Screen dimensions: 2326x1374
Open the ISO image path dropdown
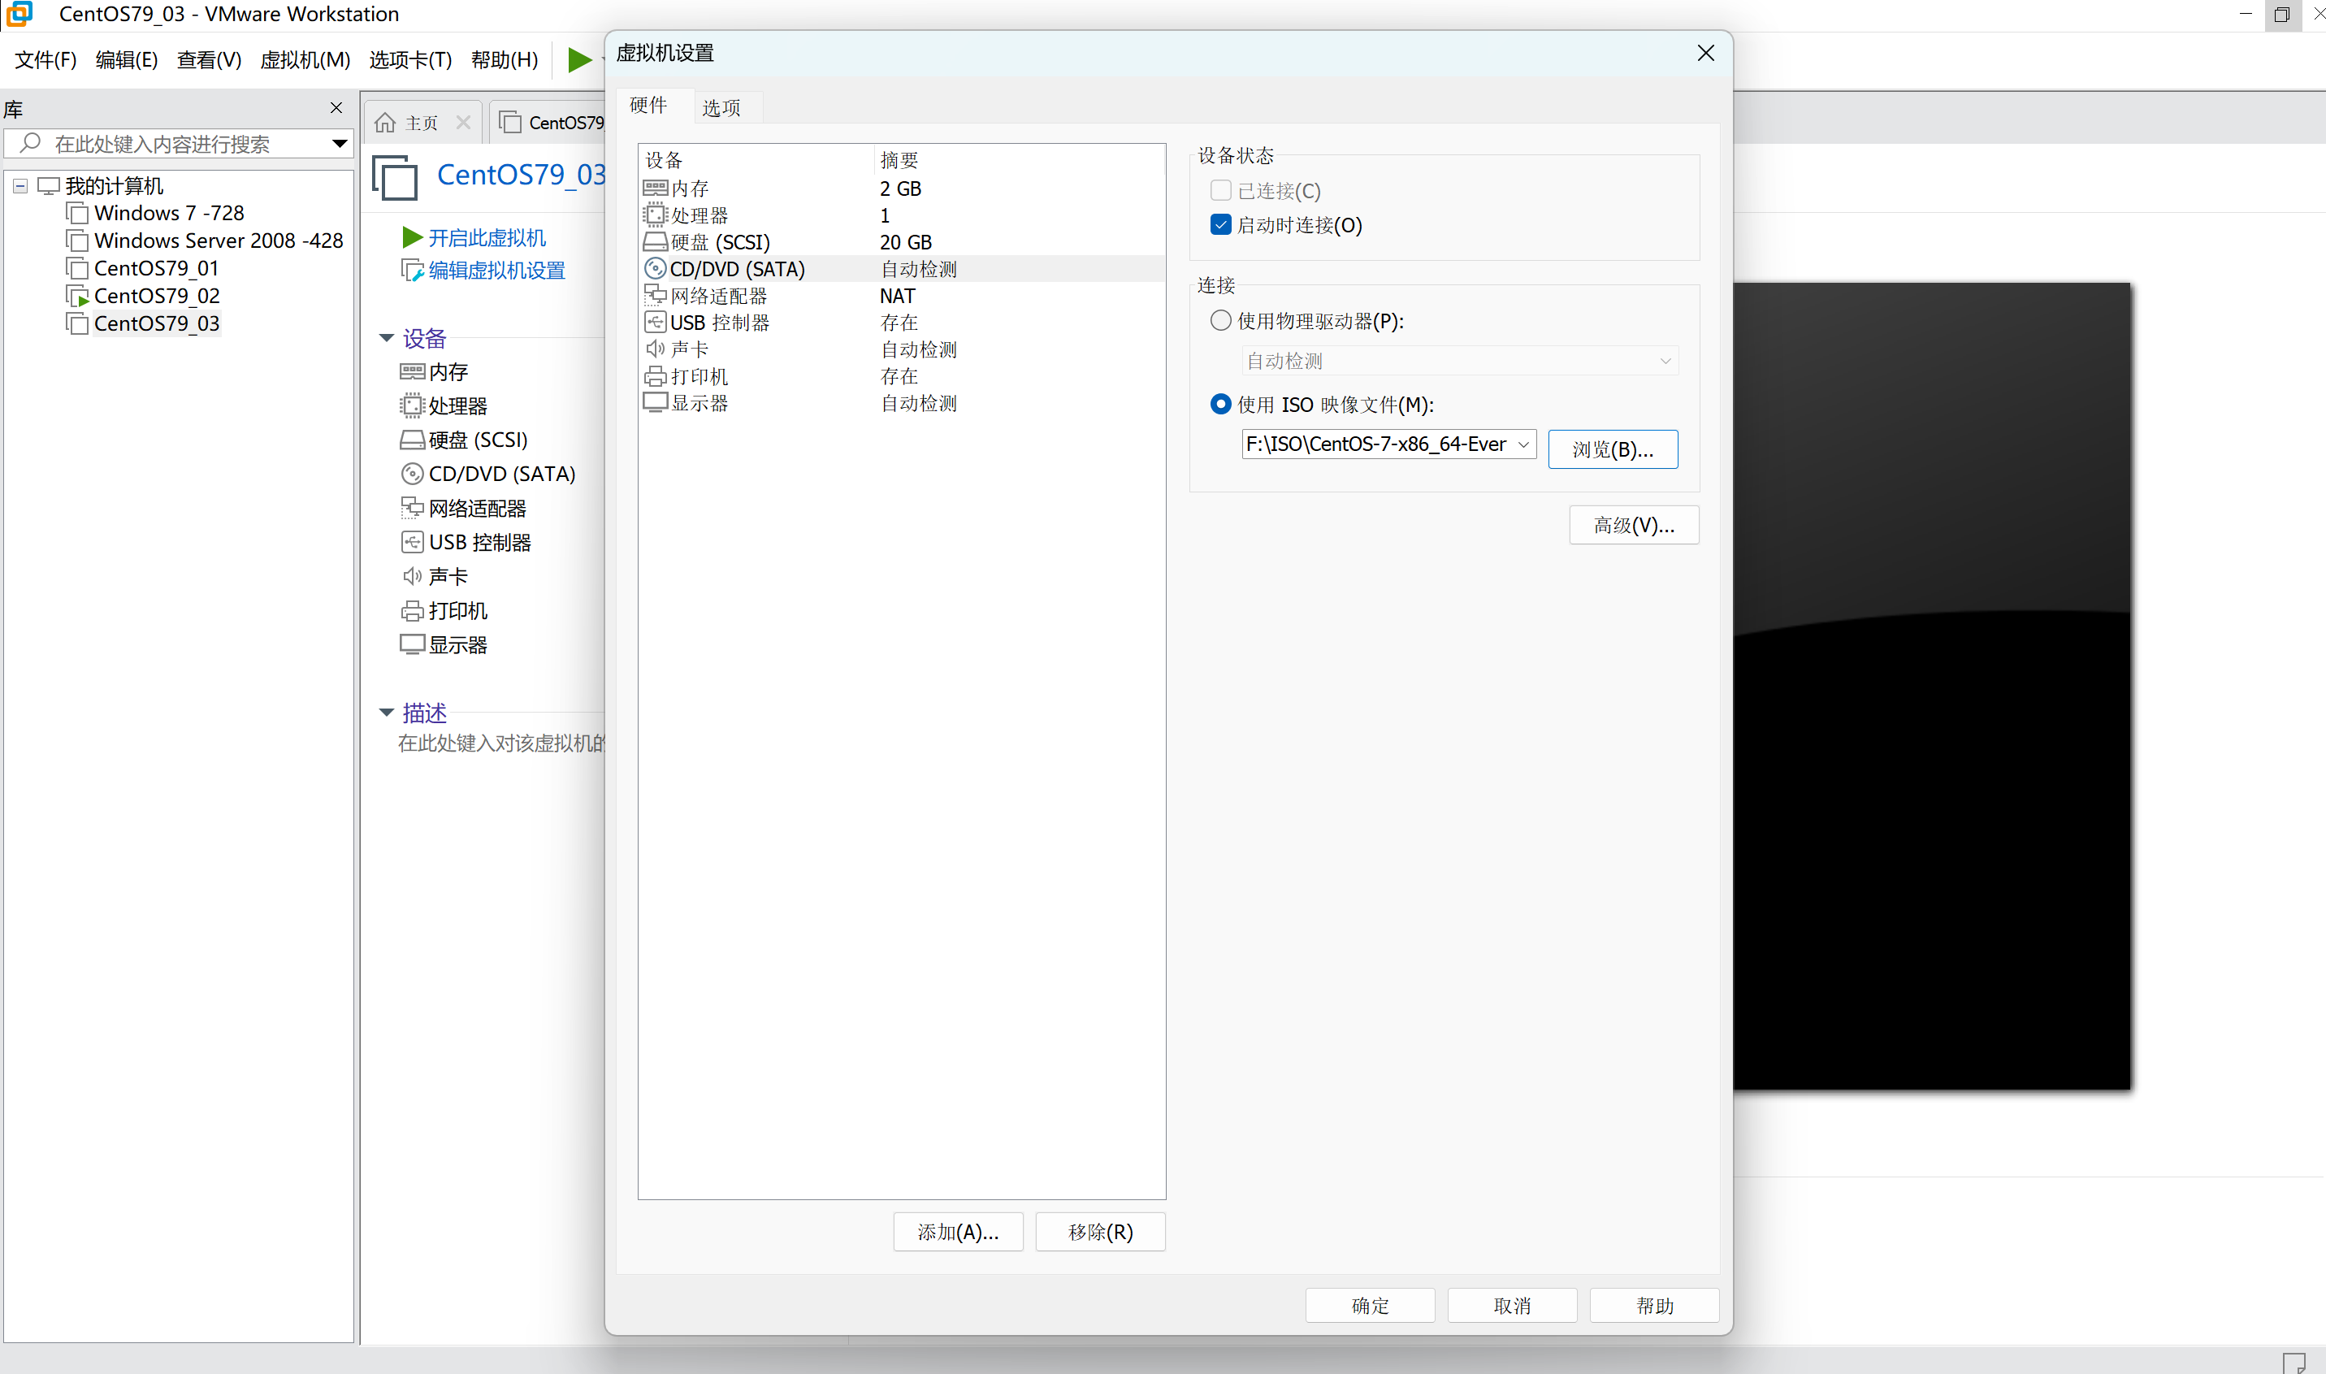[1523, 444]
